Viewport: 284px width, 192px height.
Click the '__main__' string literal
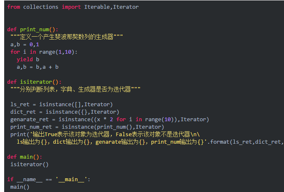(71, 180)
